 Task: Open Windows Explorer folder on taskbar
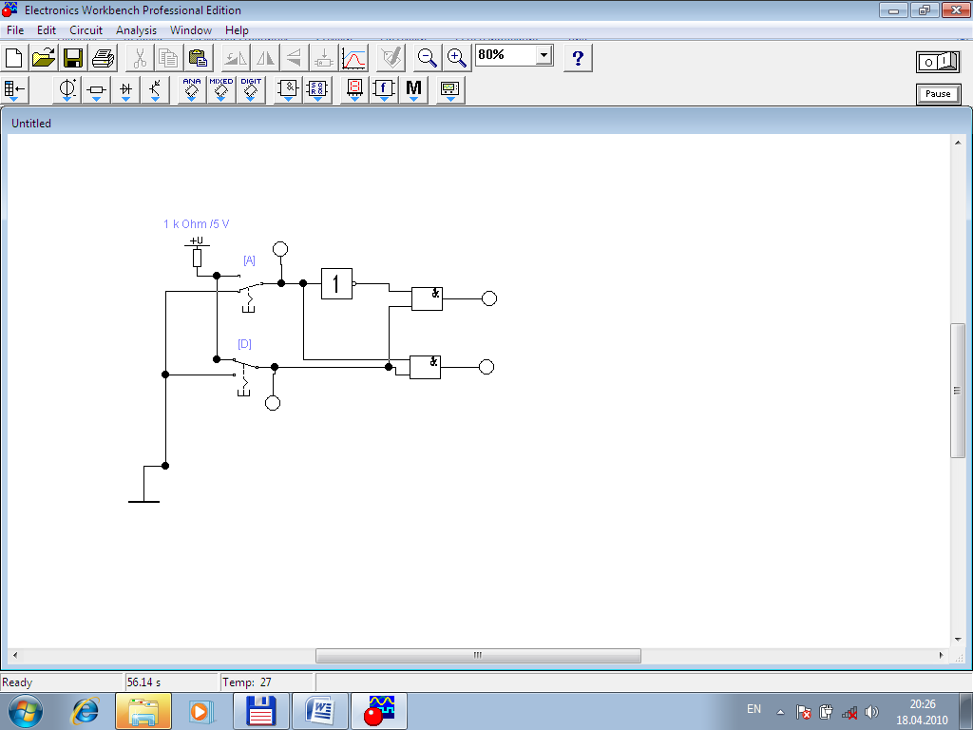coord(143,711)
